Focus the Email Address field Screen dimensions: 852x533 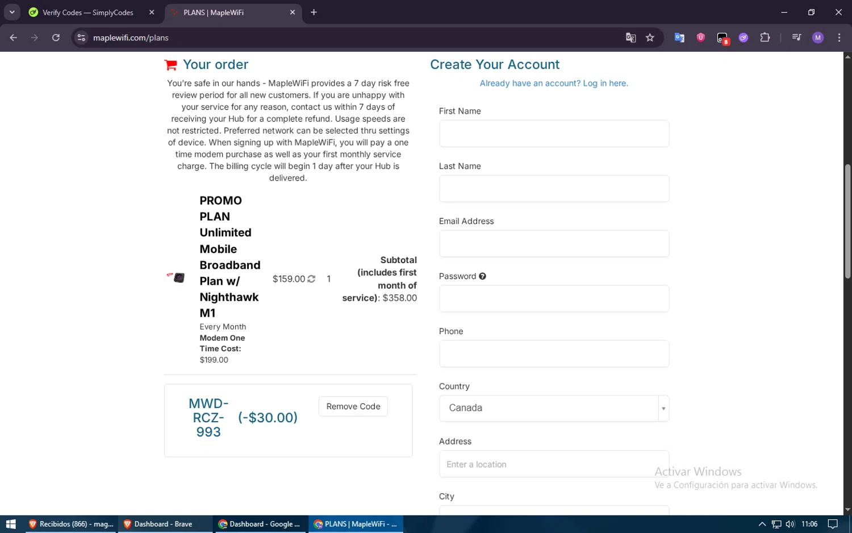pos(554,244)
